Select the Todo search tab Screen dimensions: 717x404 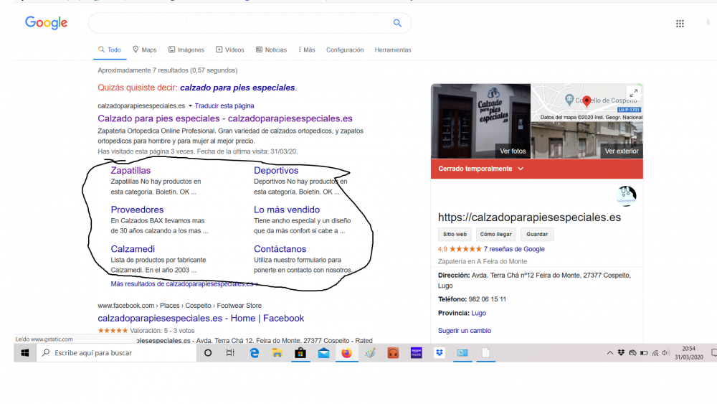(110, 50)
